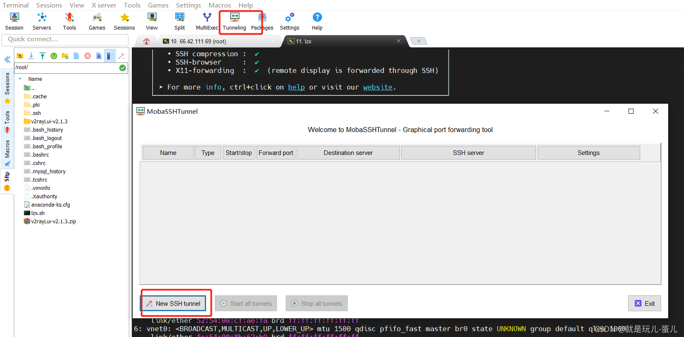This screenshot has height=337, width=684.
Task: Open the Tools toolbar button
Action: point(69,21)
